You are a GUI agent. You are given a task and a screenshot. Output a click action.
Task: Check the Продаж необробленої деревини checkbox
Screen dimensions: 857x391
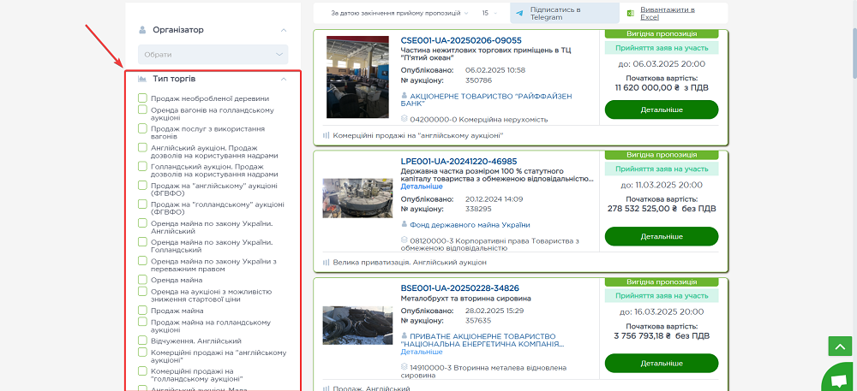click(143, 98)
